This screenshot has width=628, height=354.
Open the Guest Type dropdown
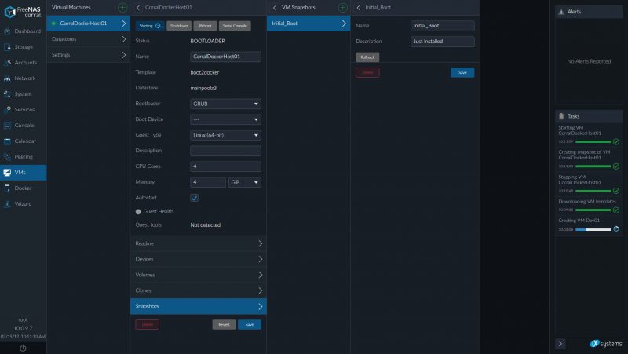(x=225, y=135)
